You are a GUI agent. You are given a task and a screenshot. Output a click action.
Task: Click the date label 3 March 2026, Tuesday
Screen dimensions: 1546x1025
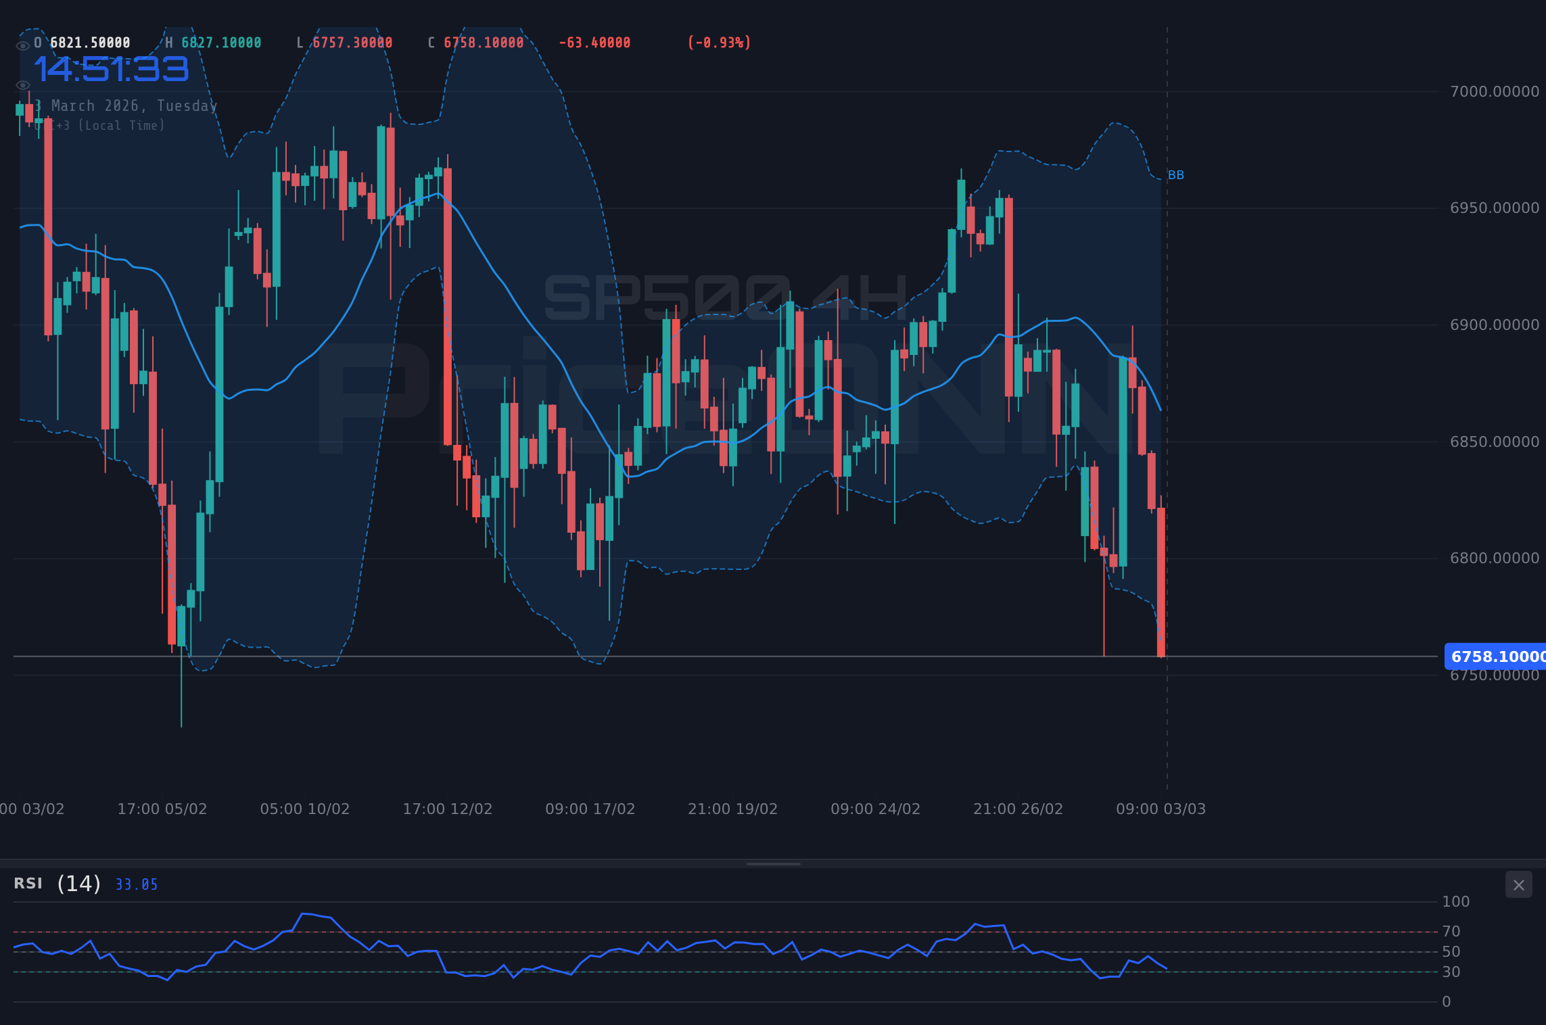[125, 105]
